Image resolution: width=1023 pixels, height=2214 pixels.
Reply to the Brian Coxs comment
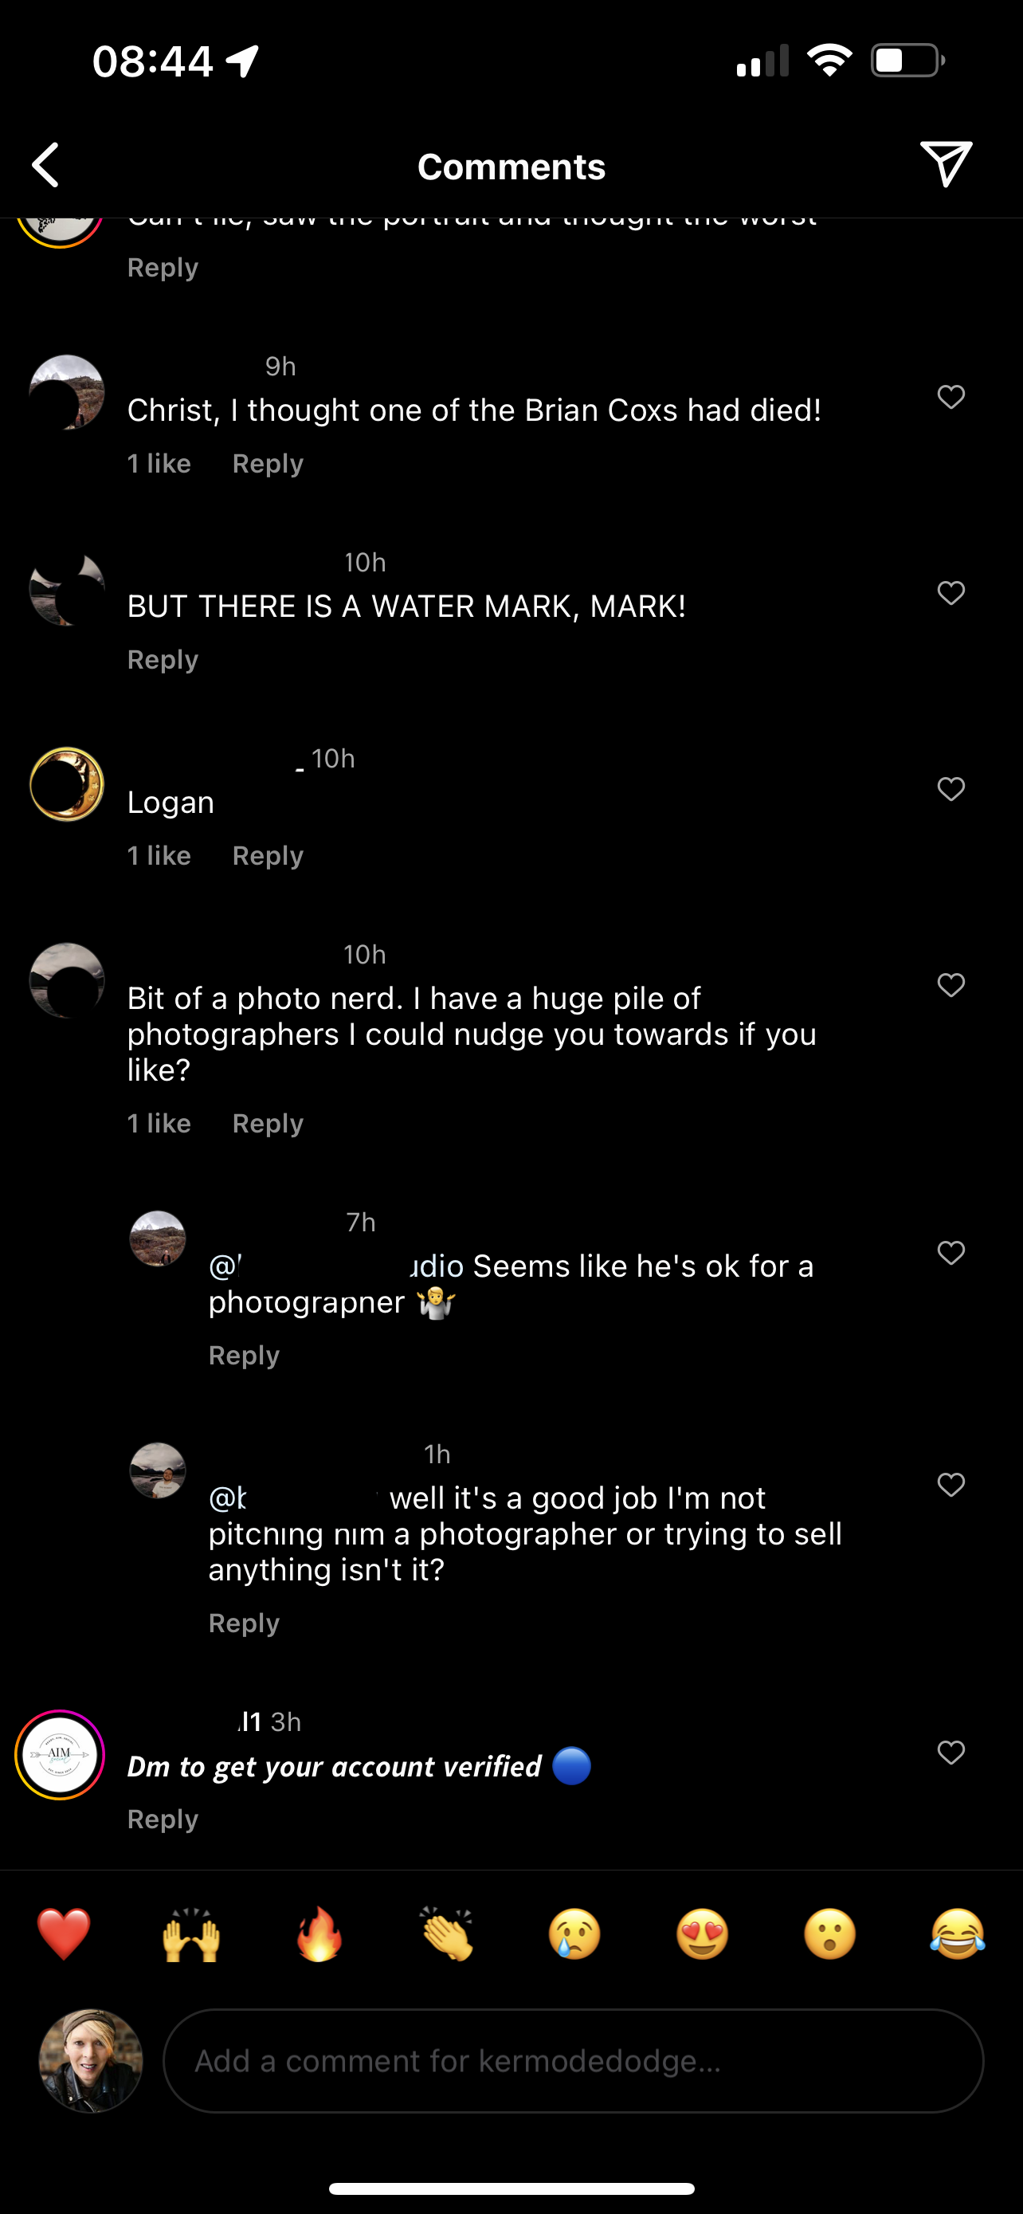point(268,464)
